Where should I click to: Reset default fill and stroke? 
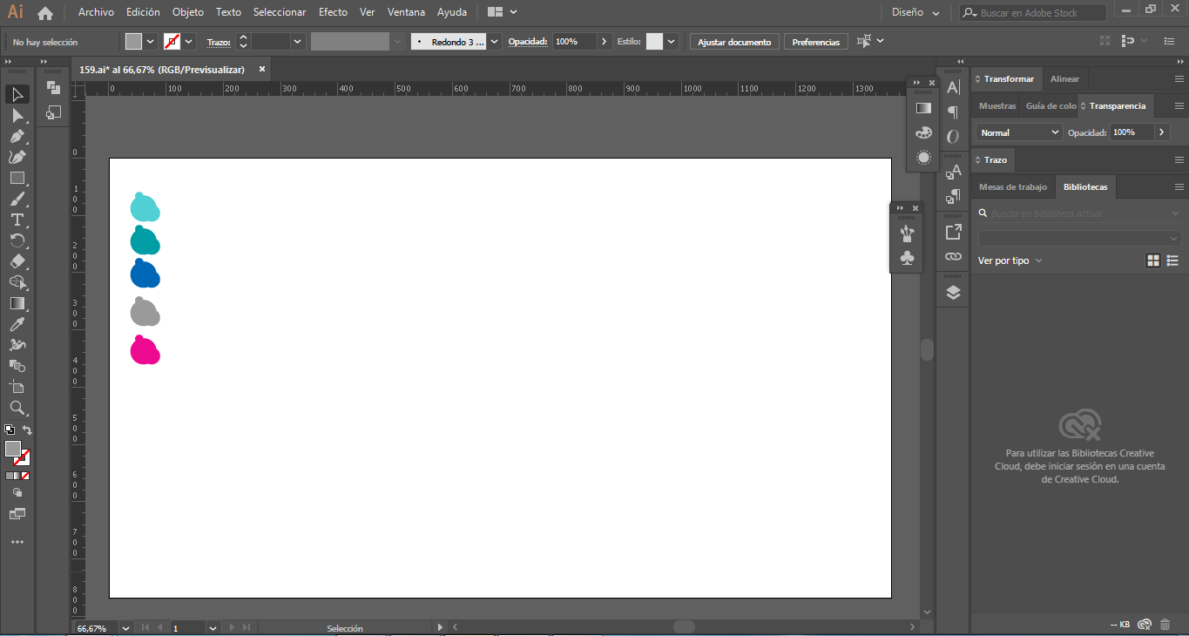pyautogui.click(x=10, y=430)
